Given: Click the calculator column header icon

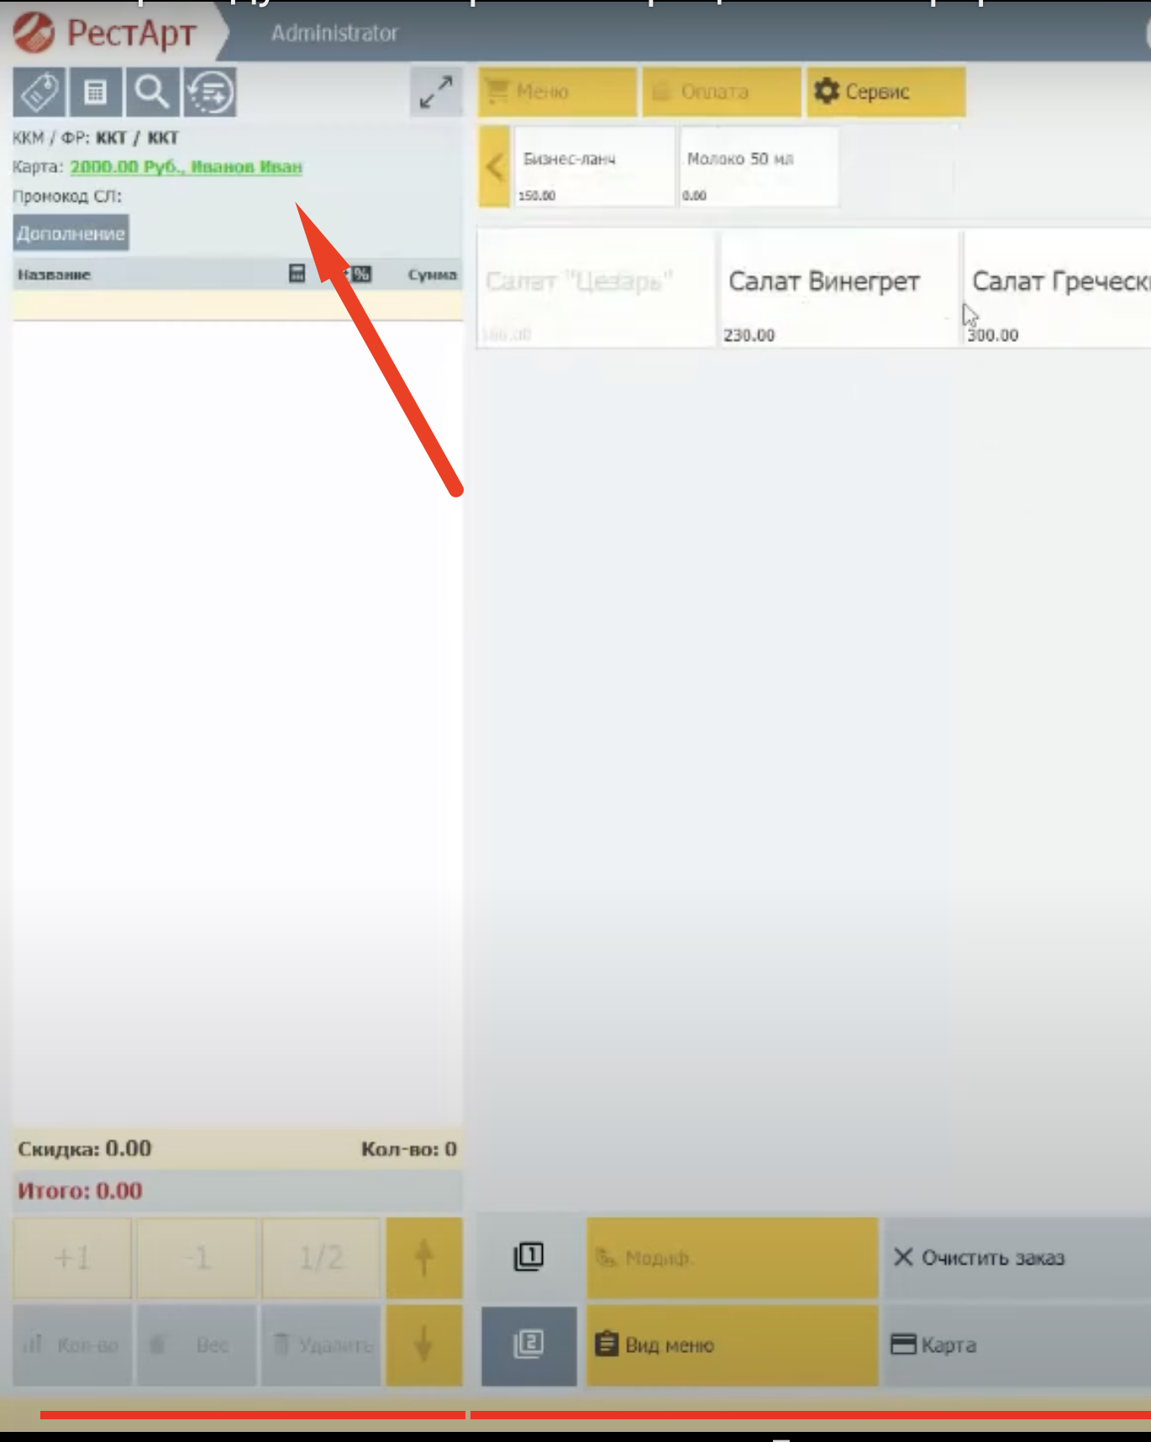Looking at the screenshot, I should click(x=297, y=274).
